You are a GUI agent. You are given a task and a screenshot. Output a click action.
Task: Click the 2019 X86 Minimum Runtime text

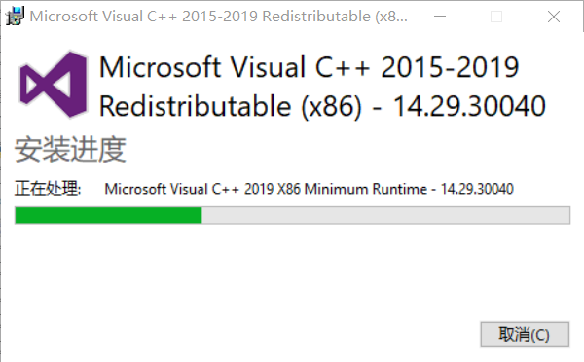pos(336,189)
